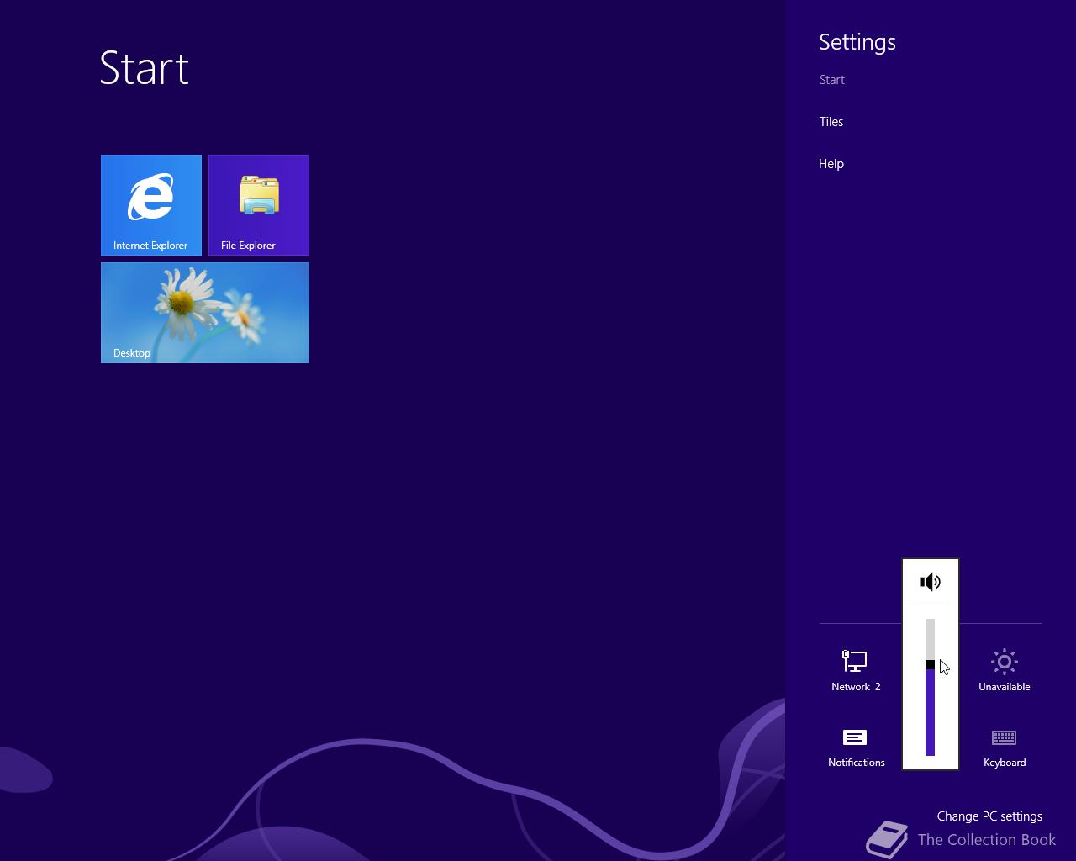
Task: Open the Internet Explorer tile
Action: [151, 205]
